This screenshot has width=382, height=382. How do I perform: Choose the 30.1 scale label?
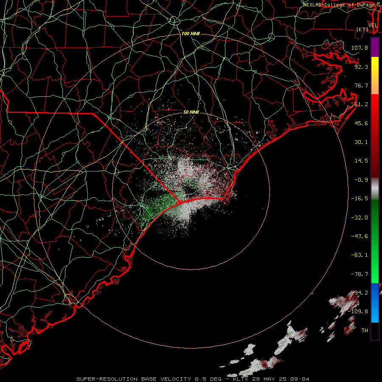click(361, 142)
